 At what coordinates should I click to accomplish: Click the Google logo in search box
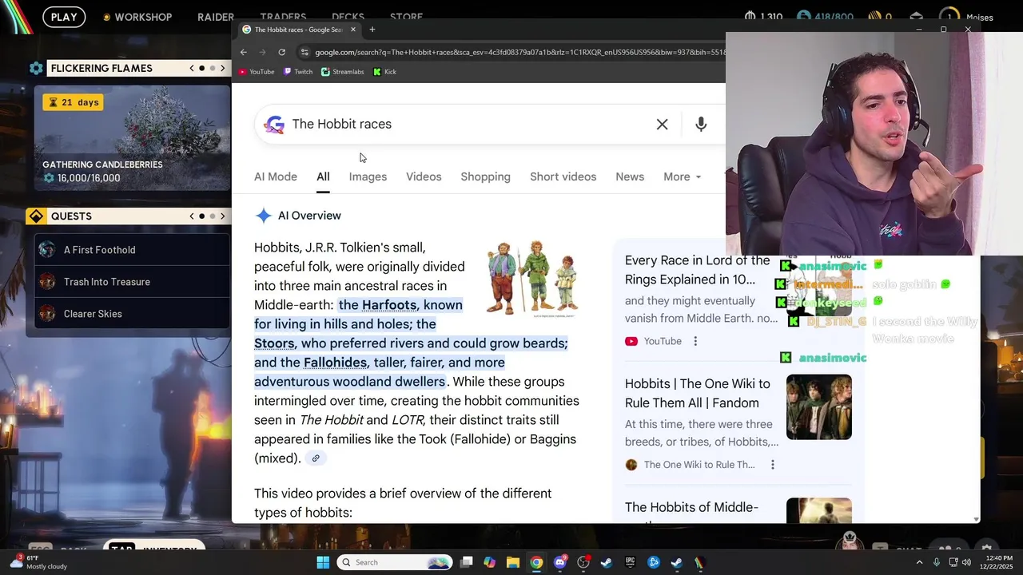[274, 124]
